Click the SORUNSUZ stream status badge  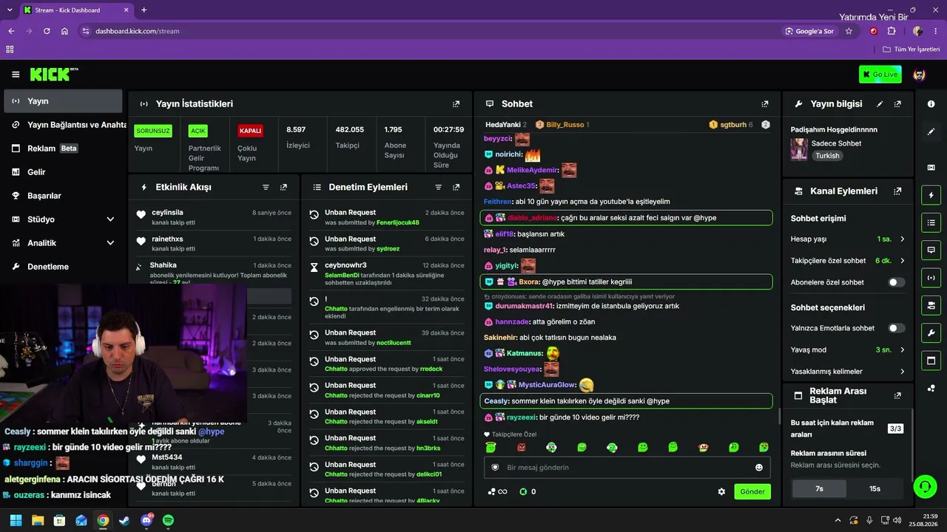153,131
